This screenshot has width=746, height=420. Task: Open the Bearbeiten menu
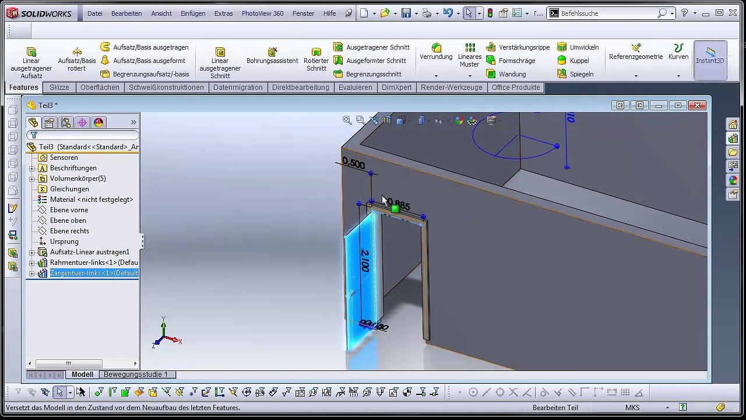(126, 13)
